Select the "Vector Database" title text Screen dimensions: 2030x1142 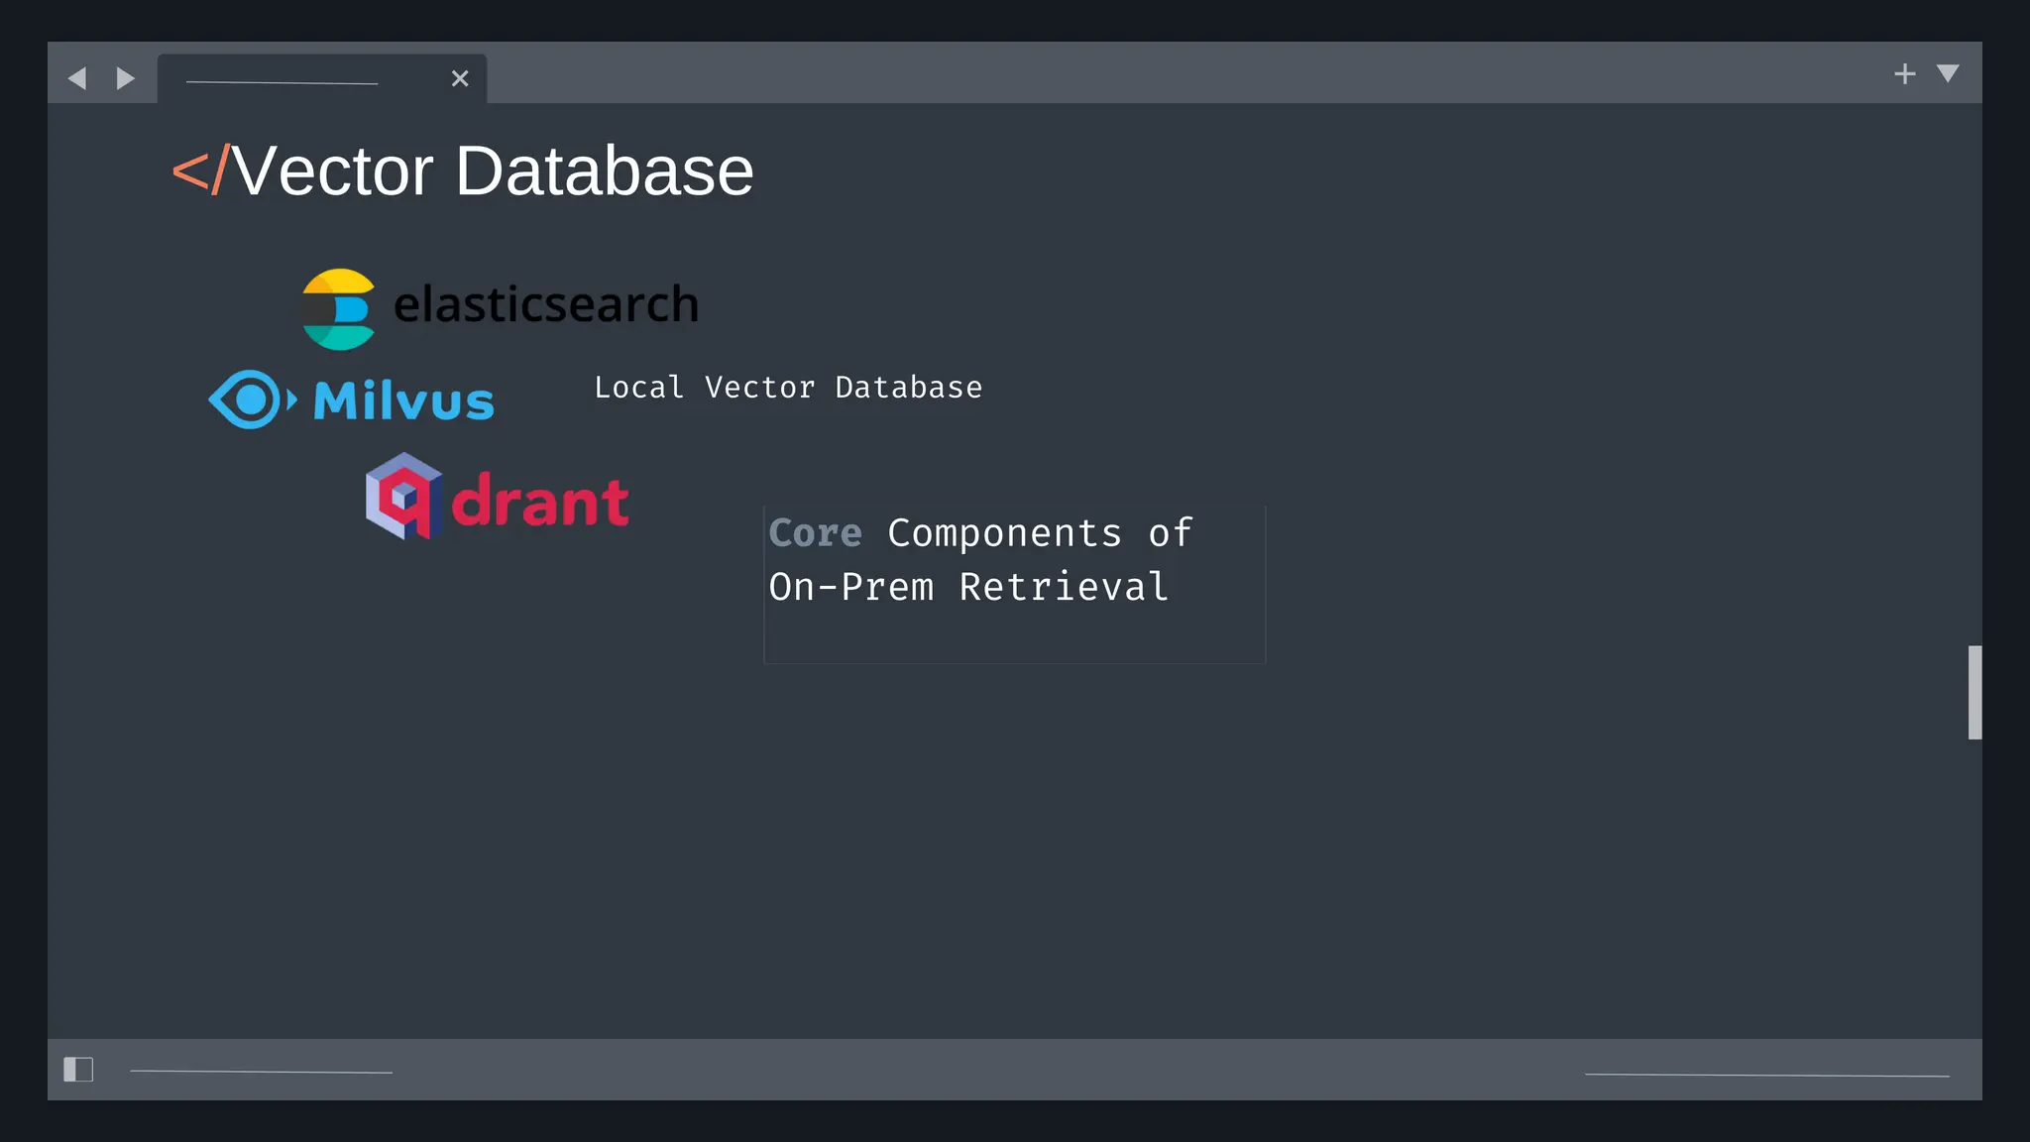tap(493, 171)
